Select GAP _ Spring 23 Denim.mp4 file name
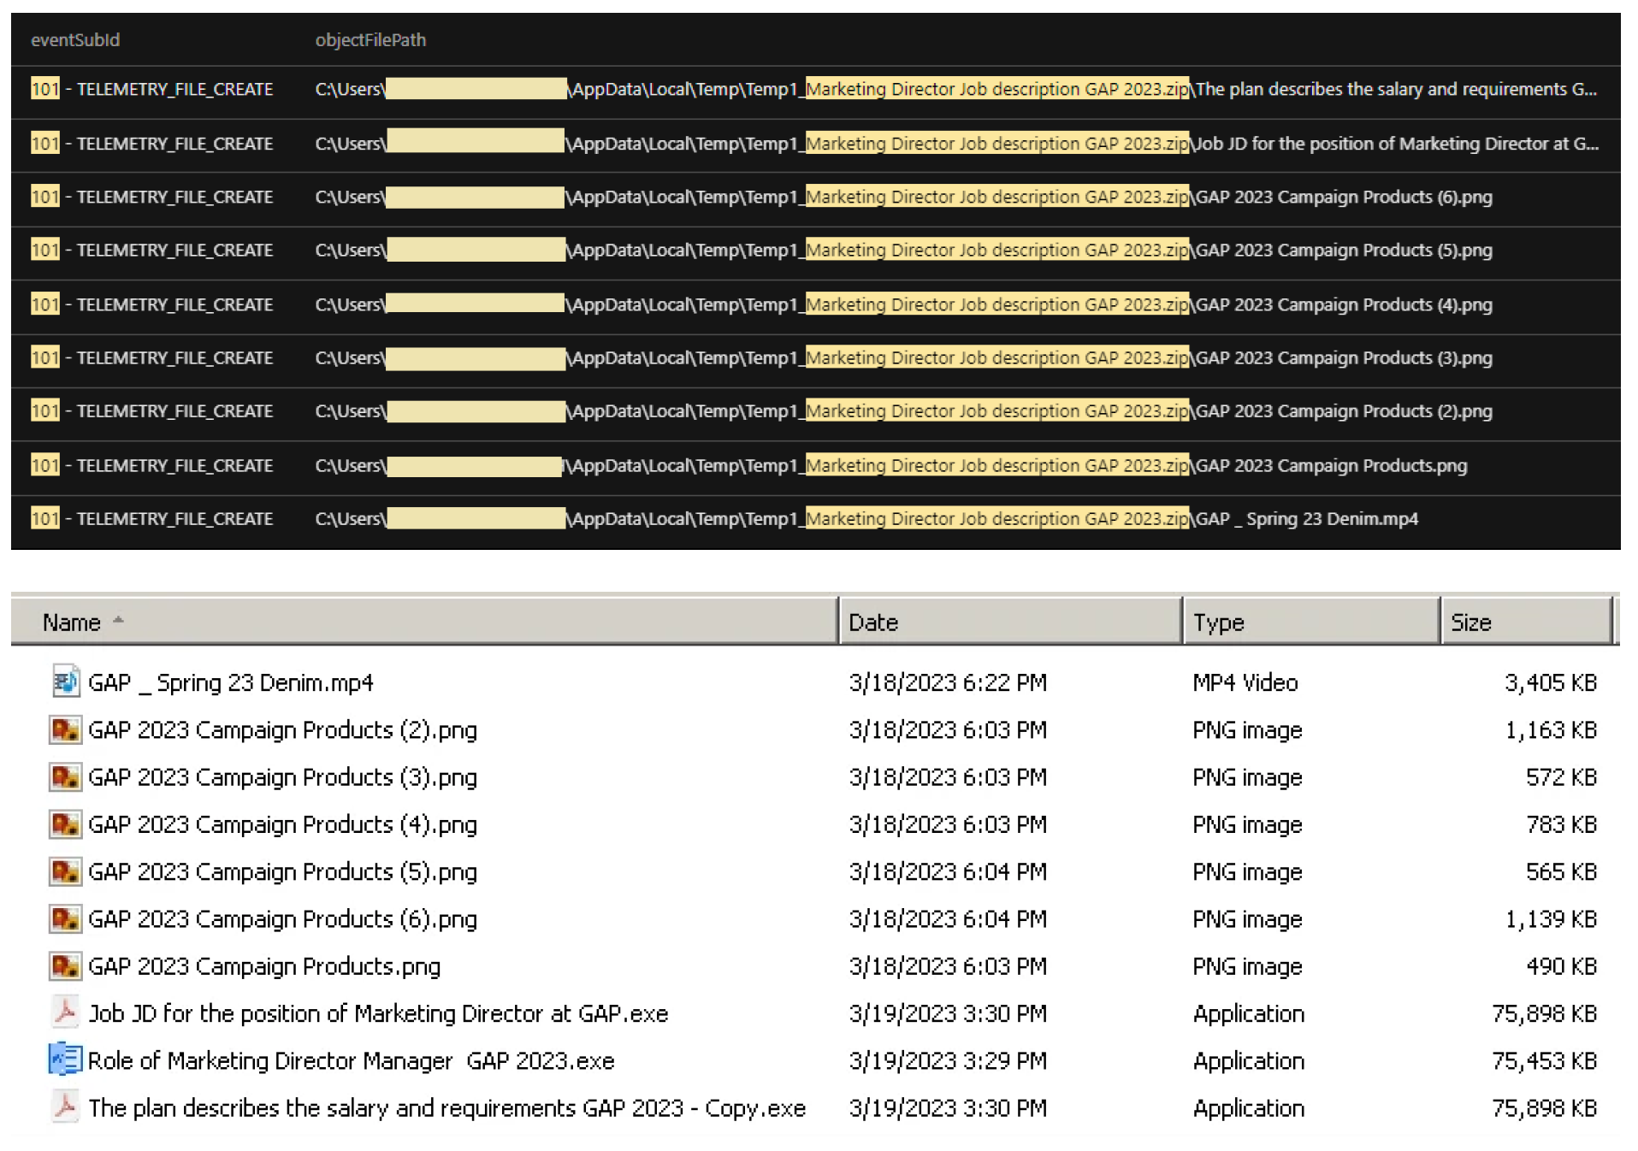 (x=231, y=682)
